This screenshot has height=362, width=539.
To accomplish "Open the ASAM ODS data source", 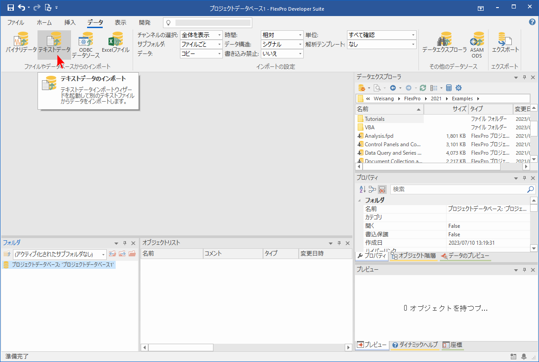I will (x=476, y=45).
